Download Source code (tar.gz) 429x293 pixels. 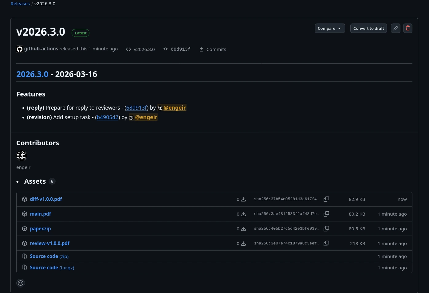click(52, 268)
